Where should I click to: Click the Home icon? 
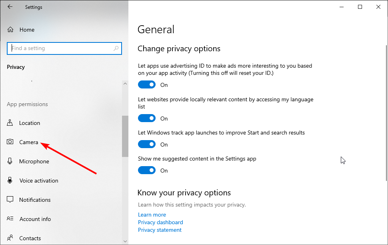click(10, 30)
